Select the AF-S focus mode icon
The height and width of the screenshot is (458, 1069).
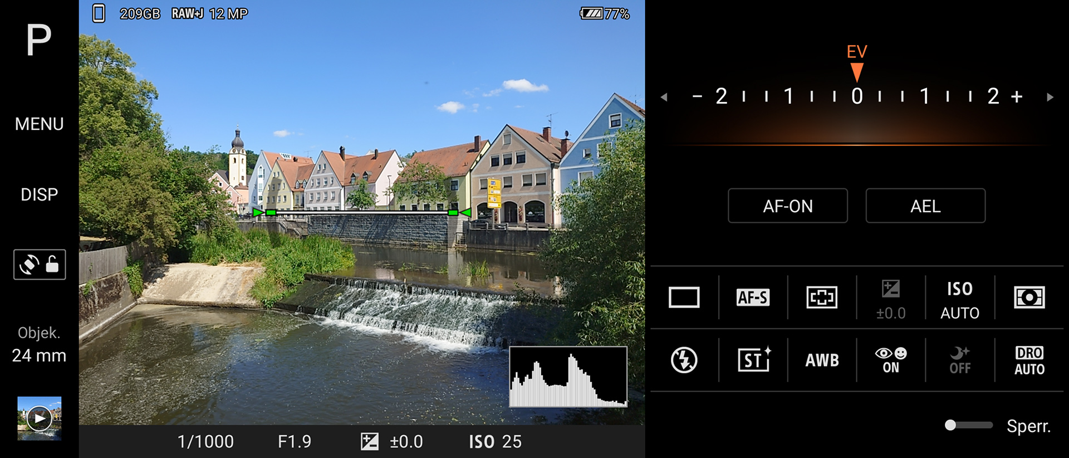pyautogui.click(x=753, y=298)
